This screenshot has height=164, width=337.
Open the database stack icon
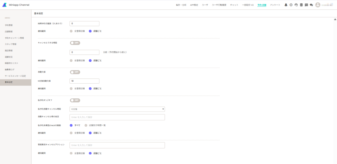301,5
